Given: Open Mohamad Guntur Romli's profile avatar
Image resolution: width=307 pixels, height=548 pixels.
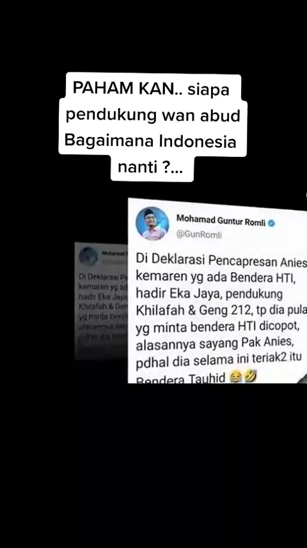Looking at the screenshot, I should [152, 223].
